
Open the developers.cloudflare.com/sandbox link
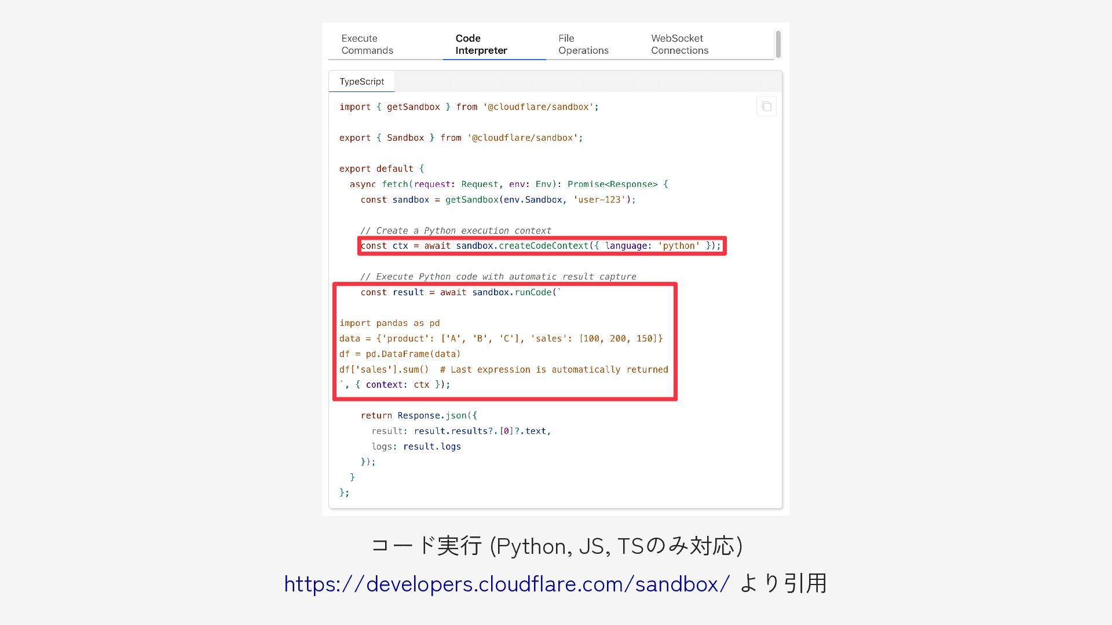click(x=507, y=583)
